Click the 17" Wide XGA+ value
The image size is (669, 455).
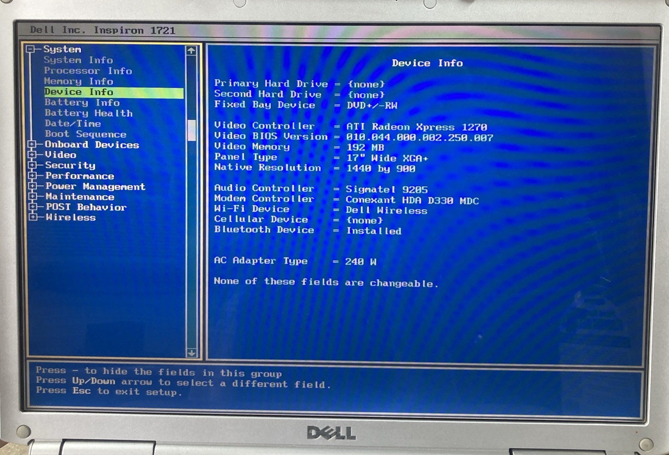[387, 158]
